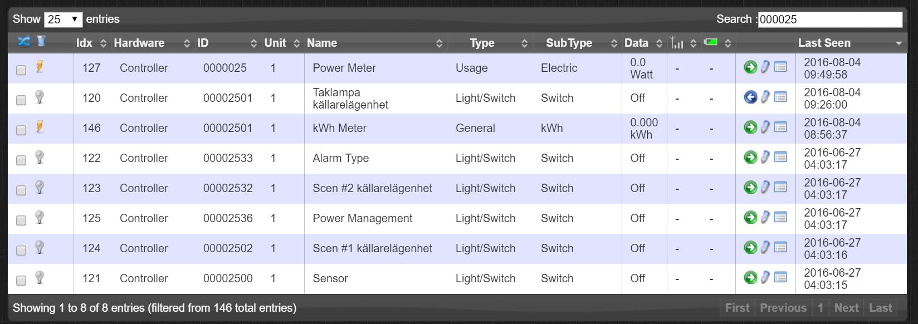Image resolution: width=918 pixels, height=324 pixels.
Task: Go to page 1 in pagination
Action: pyautogui.click(x=820, y=308)
